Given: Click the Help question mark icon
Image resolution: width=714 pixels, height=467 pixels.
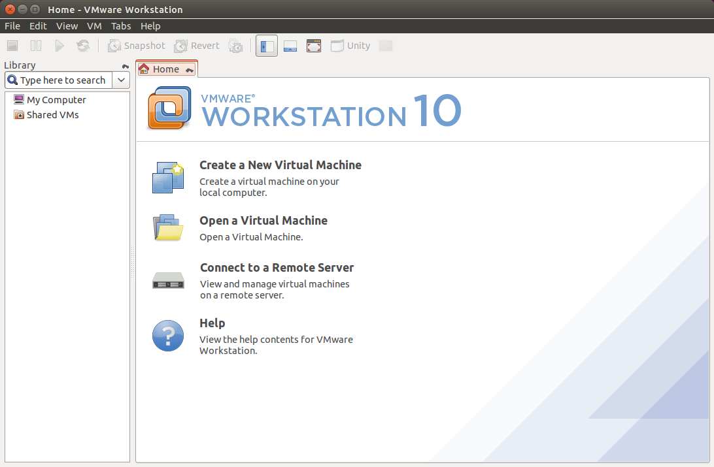Looking at the screenshot, I should point(168,335).
